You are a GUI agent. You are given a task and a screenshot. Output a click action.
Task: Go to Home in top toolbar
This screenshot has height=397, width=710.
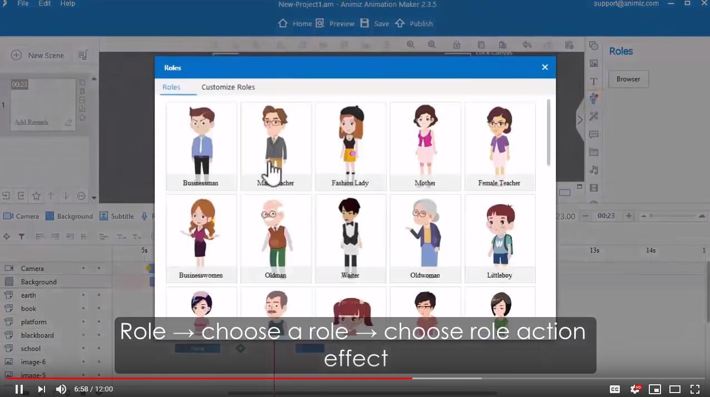pyautogui.click(x=295, y=23)
